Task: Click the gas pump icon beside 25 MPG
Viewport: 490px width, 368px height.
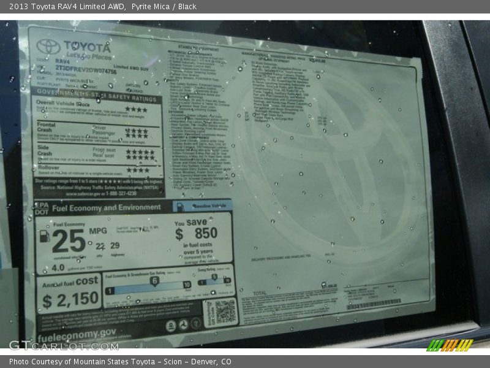Action: (45, 236)
